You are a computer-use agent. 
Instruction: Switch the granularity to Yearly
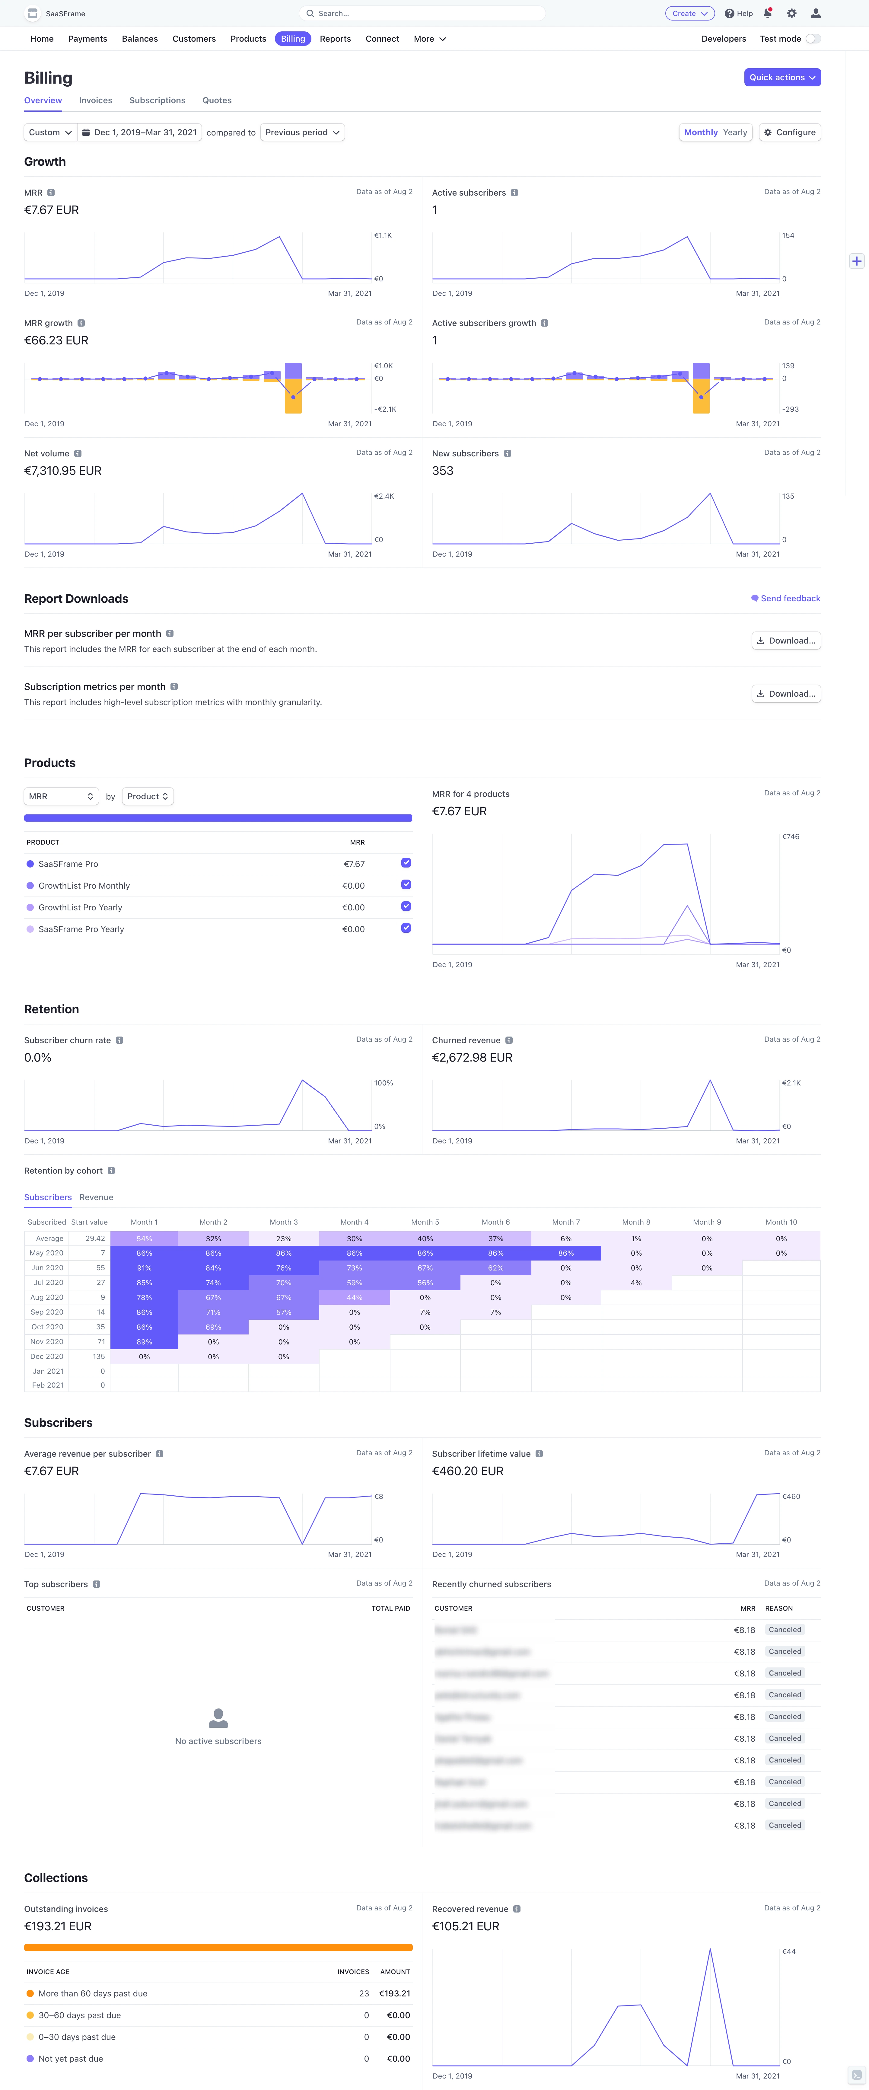(735, 132)
